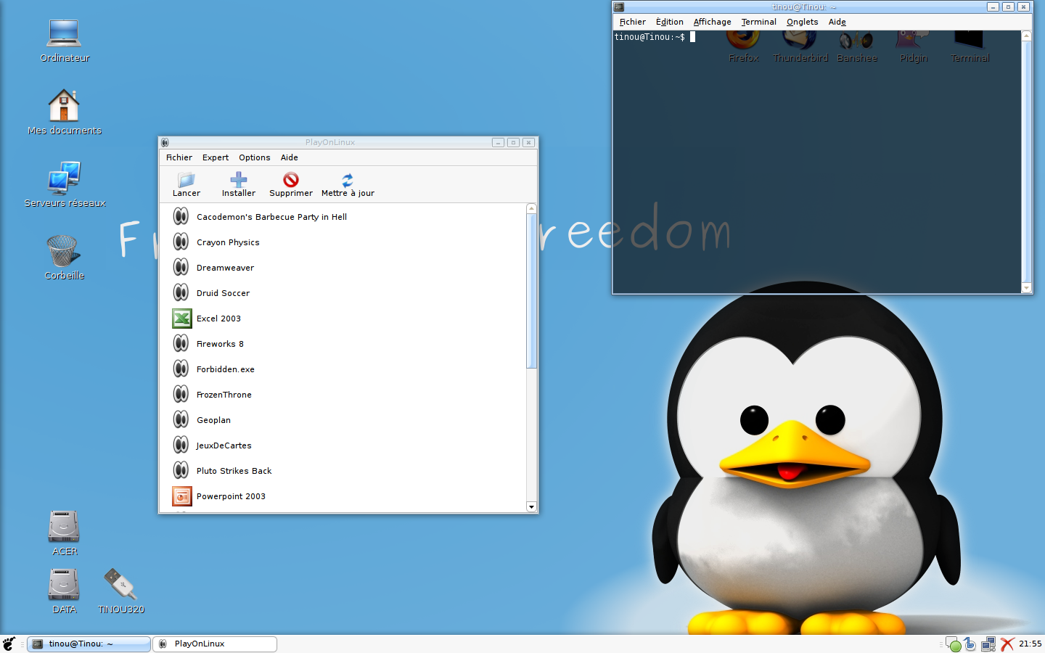Screen dimensions: 1045x653
Task: Open the Affichage menu in terminal
Action: pyautogui.click(x=712, y=22)
